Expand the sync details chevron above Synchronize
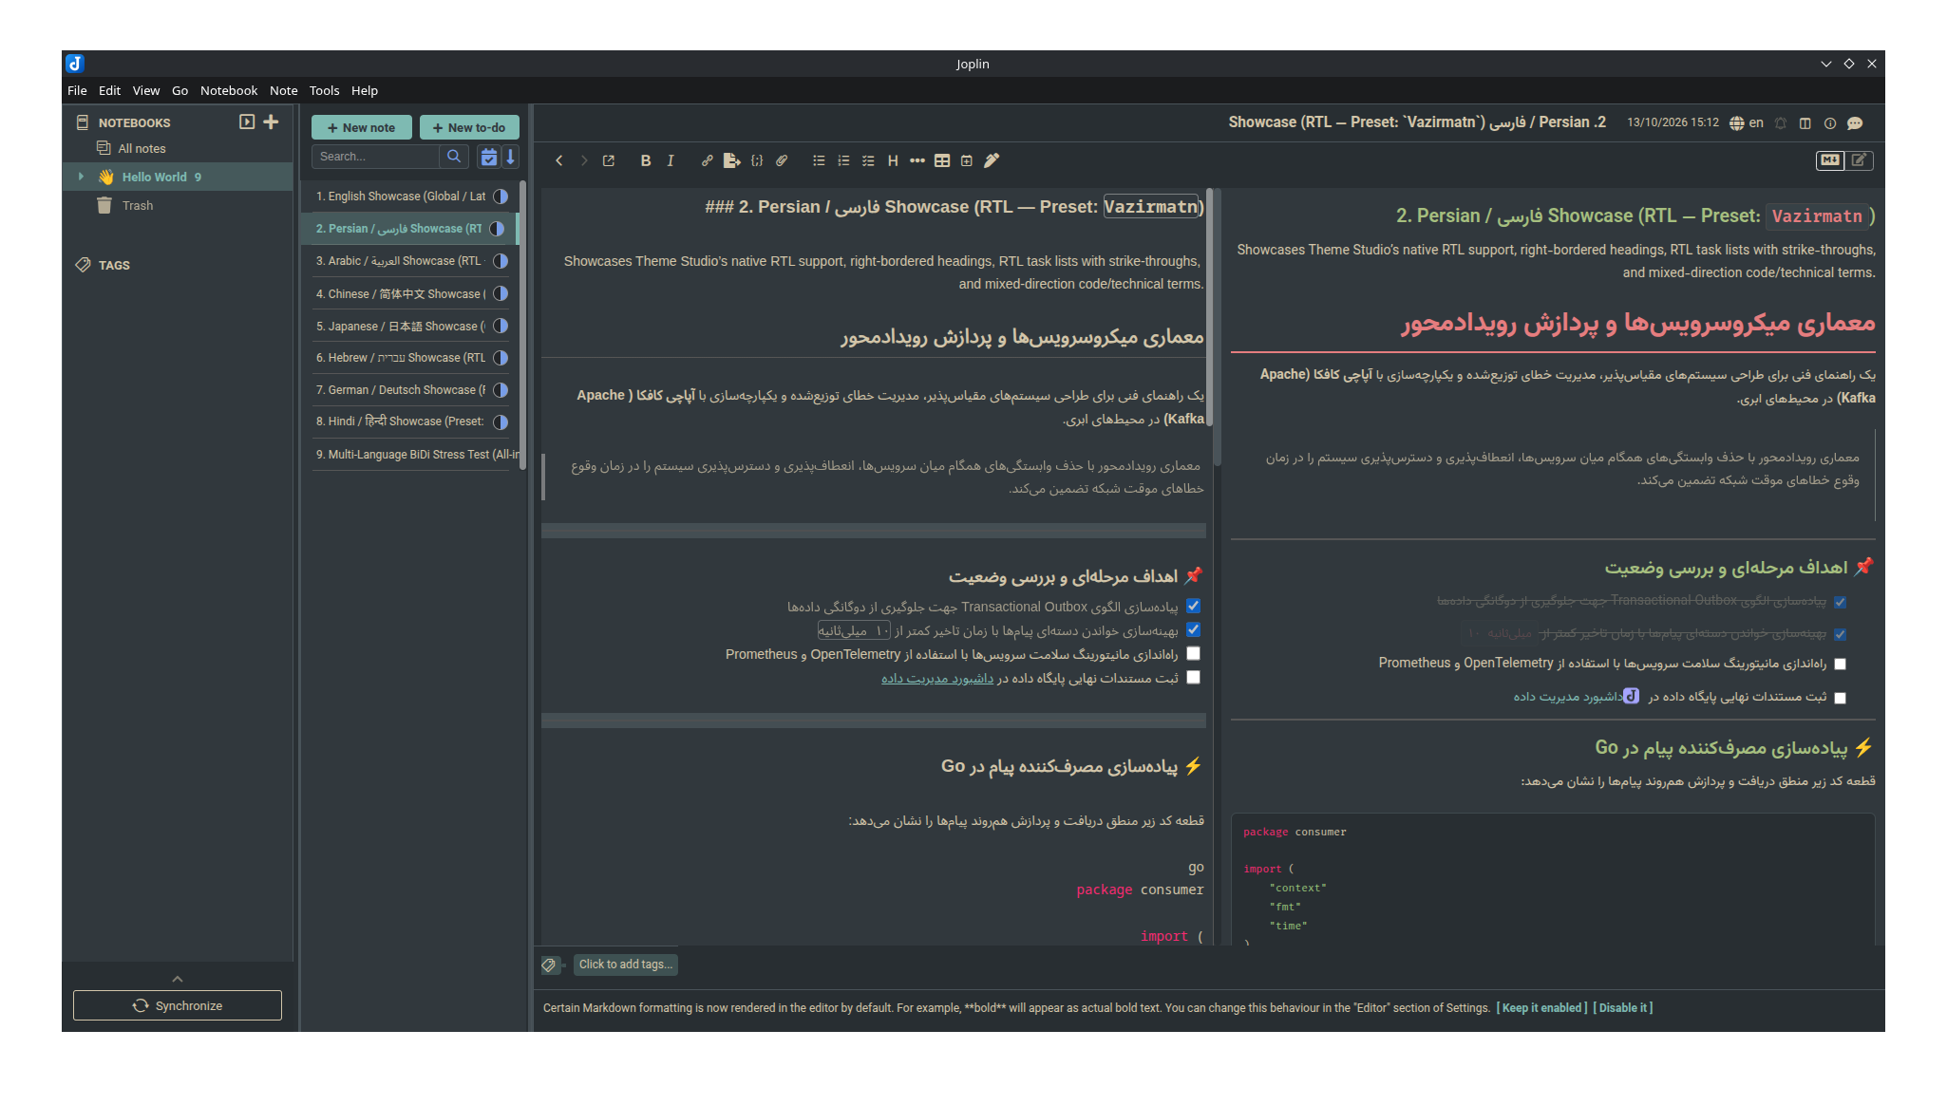Image resolution: width=1947 pixels, height=1105 pixels. [x=178, y=979]
